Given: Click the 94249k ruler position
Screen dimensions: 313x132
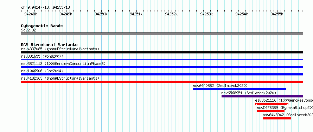Looking at the screenshot, I should pos(66,14).
